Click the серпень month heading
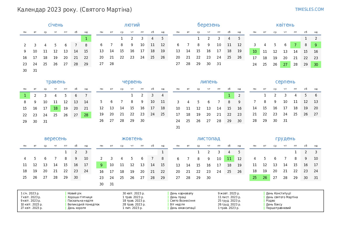This screenshot has width=341, height=241. point(285,82)
